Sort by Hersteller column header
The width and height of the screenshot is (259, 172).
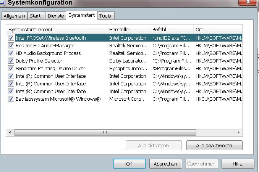129,29
